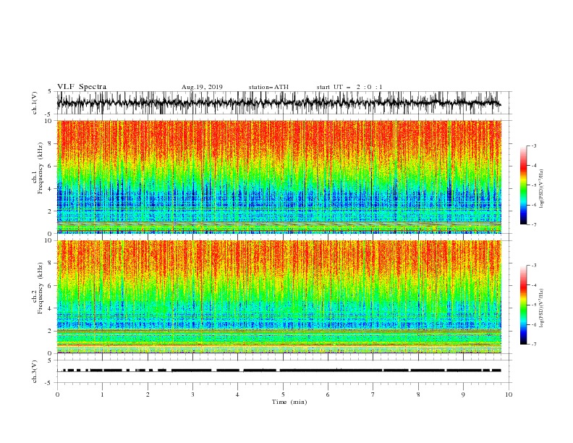The width and height of the screenshot is (573, 443).
Task: Select the "start UT = 2 :0 :1" text
Action: [349, 87]
